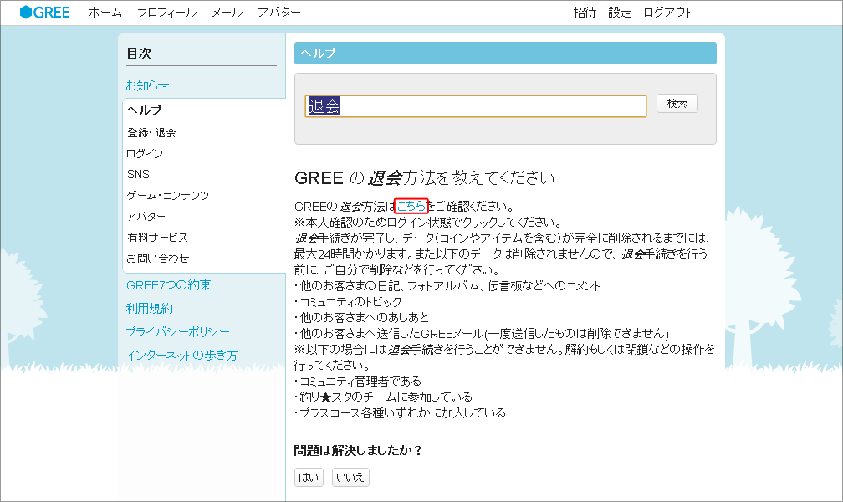Screen dimensions: 843x502
Task: Click the line ・プラスコース各種いずれかに加入している
Action: [400, 412]
